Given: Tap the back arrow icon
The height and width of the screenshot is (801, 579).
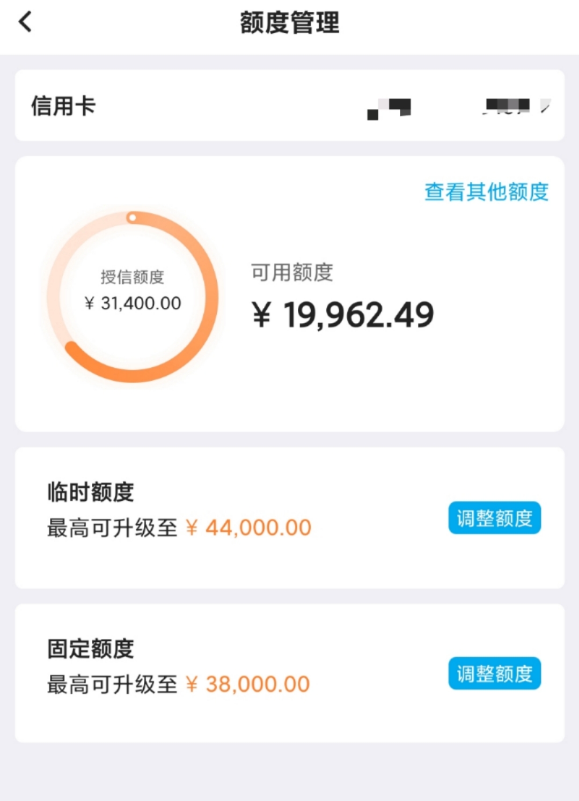Looking at the screenshot, I should (25, 22).
